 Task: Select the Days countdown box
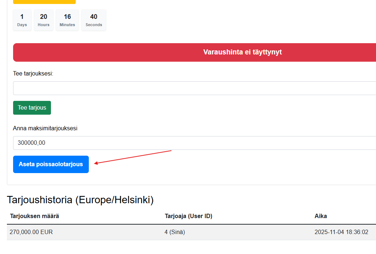click(x=22, y=20)
